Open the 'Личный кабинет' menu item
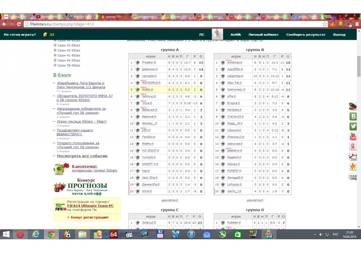Screen dimensions: 361x253 [263, 35]
